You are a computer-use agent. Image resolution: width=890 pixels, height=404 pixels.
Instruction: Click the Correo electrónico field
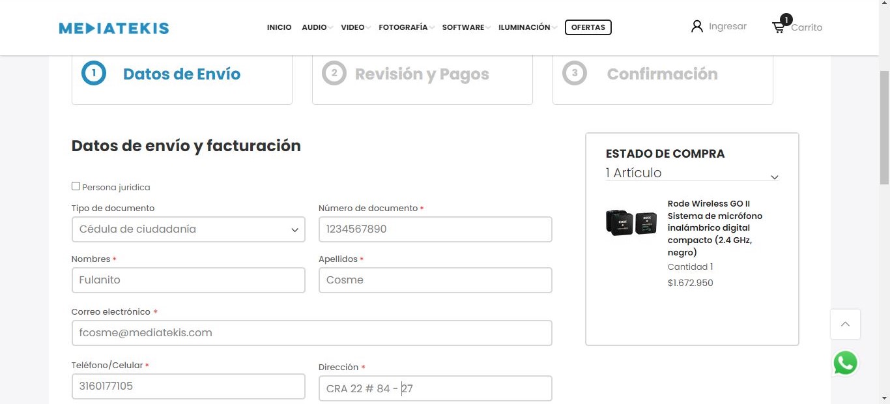pos(311,333)
